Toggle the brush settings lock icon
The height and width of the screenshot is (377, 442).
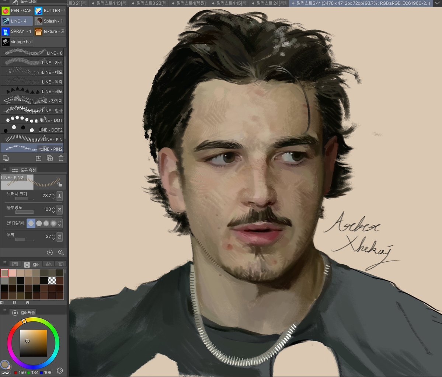tap(59, 184)
